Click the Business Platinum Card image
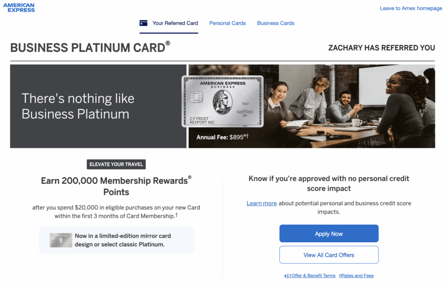 223,101
